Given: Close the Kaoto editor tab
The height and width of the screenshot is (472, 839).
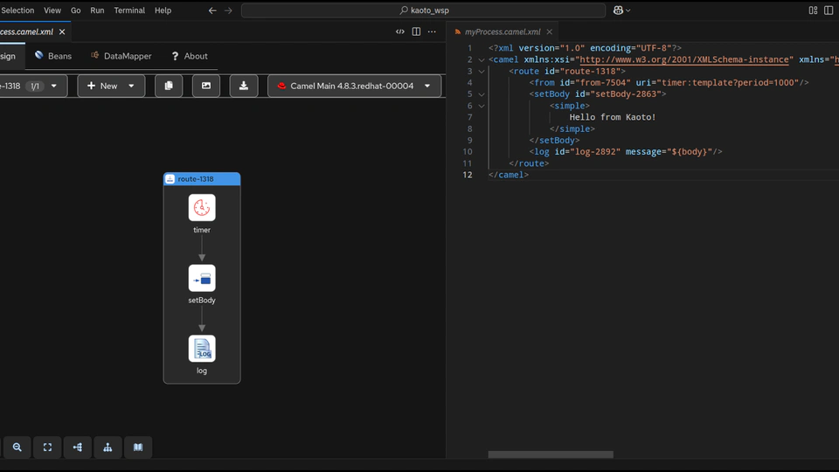Looking at the screenshot, I should 62,32.
